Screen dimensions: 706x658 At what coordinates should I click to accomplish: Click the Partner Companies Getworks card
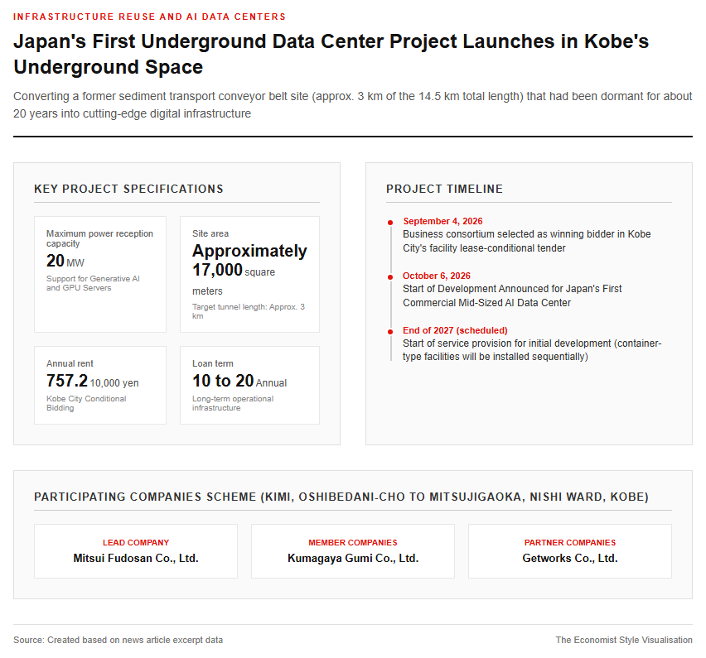point(570,551)
